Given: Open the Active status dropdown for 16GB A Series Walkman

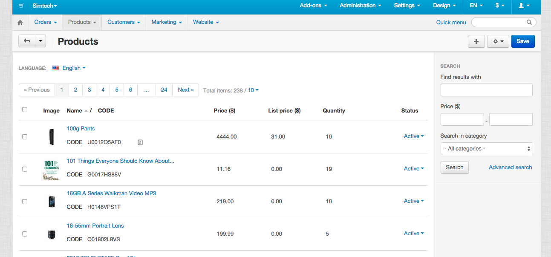Looking at the screenshot, I should pos(413,201).
